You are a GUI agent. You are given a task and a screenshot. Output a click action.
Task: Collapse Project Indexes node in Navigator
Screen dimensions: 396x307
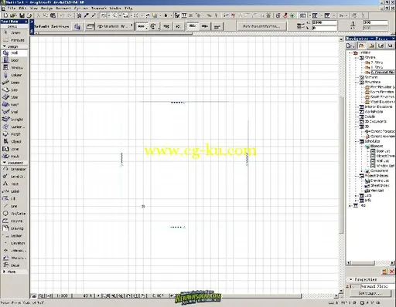[x=356, y=176]
